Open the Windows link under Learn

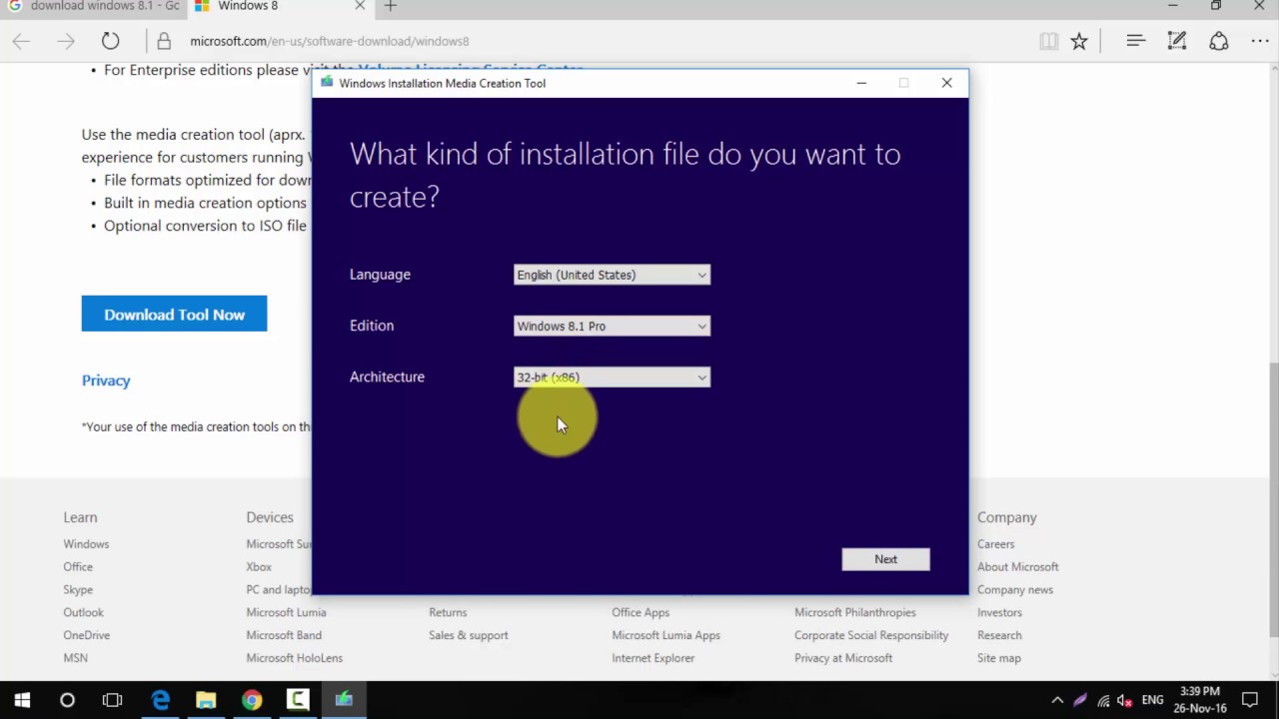(x=86, y=544)
